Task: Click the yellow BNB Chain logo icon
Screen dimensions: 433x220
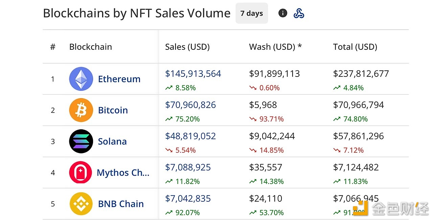Action: tap(81, 204)
